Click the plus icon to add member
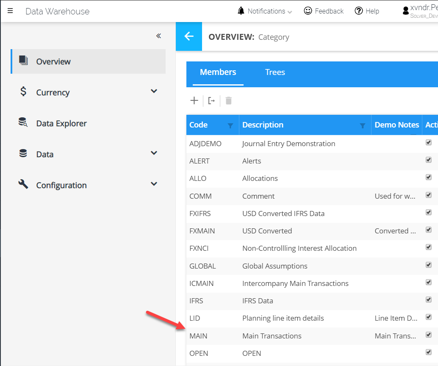This screenshot has height=366, width=438. (194, 100)
